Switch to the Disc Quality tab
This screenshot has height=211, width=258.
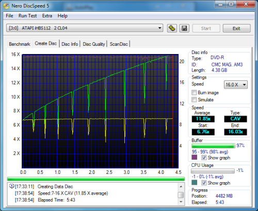94,44
